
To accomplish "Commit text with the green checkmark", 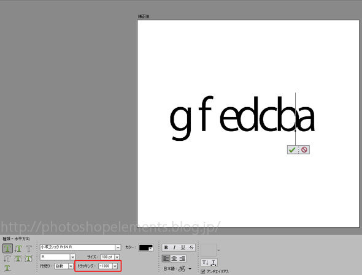I will click(292, 150).
